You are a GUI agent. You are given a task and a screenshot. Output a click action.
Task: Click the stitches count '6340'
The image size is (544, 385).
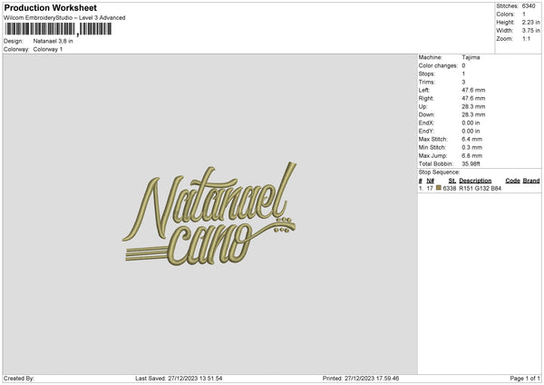coord(529,6)
